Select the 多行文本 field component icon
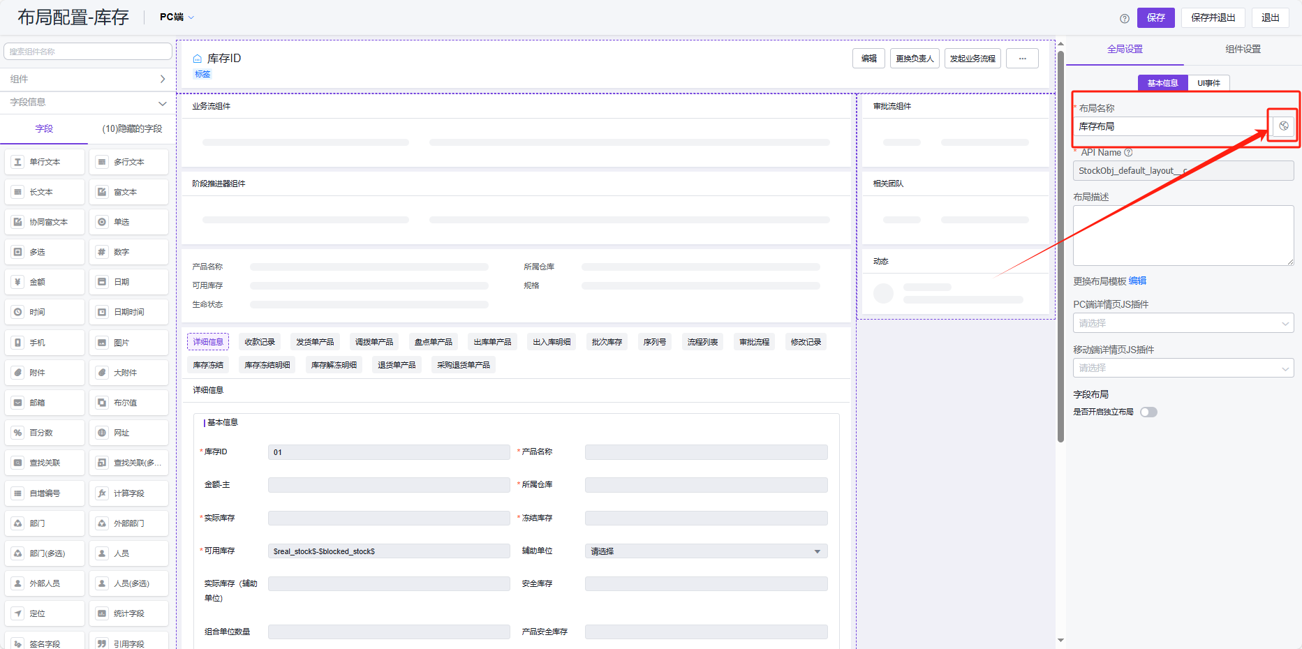1302x649 pixels. [102, 162]
